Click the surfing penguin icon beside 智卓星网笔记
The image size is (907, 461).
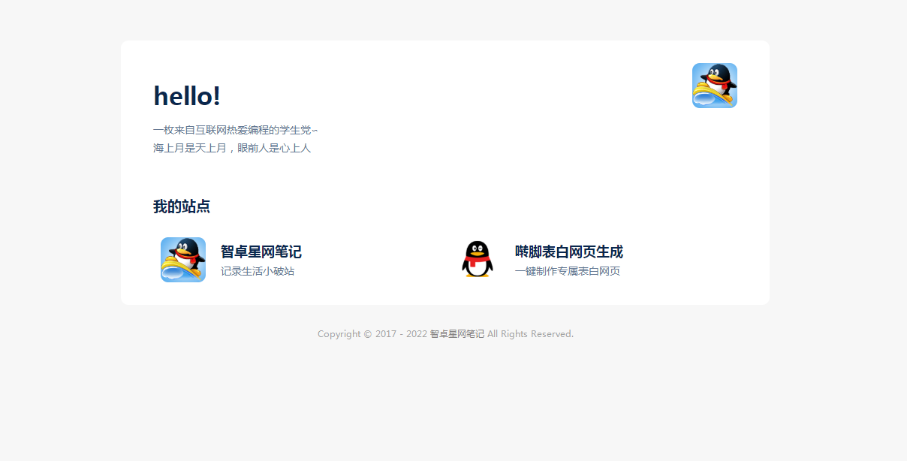coord(182,260)
